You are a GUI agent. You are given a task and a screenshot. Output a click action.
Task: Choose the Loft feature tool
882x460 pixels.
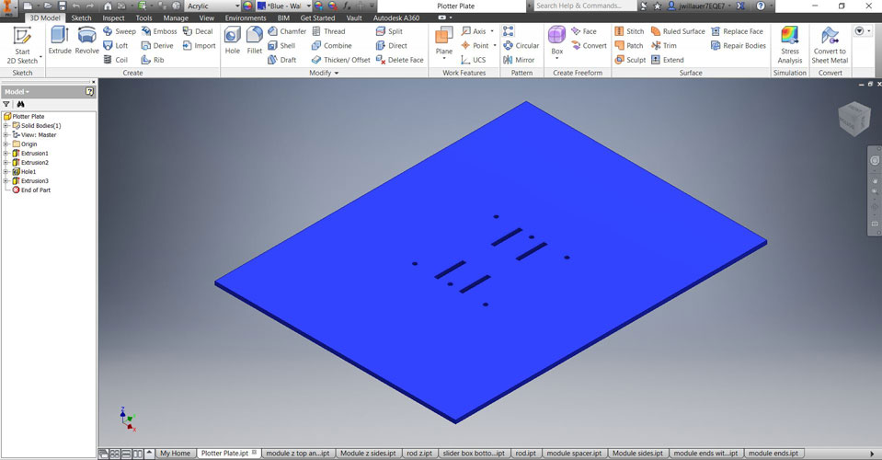pos(116,46)
